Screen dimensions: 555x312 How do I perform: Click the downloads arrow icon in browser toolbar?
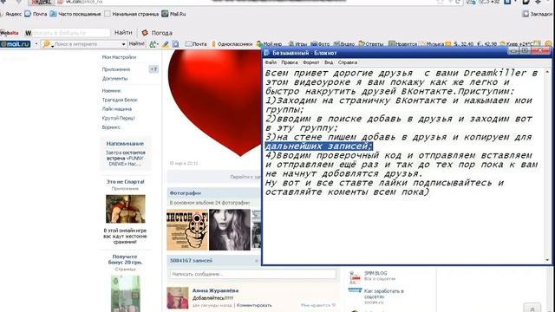538,2
